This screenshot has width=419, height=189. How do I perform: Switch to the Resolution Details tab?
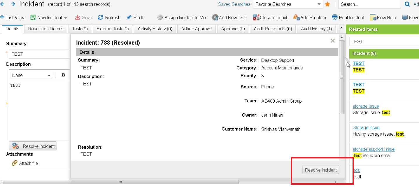pos(45,29)
